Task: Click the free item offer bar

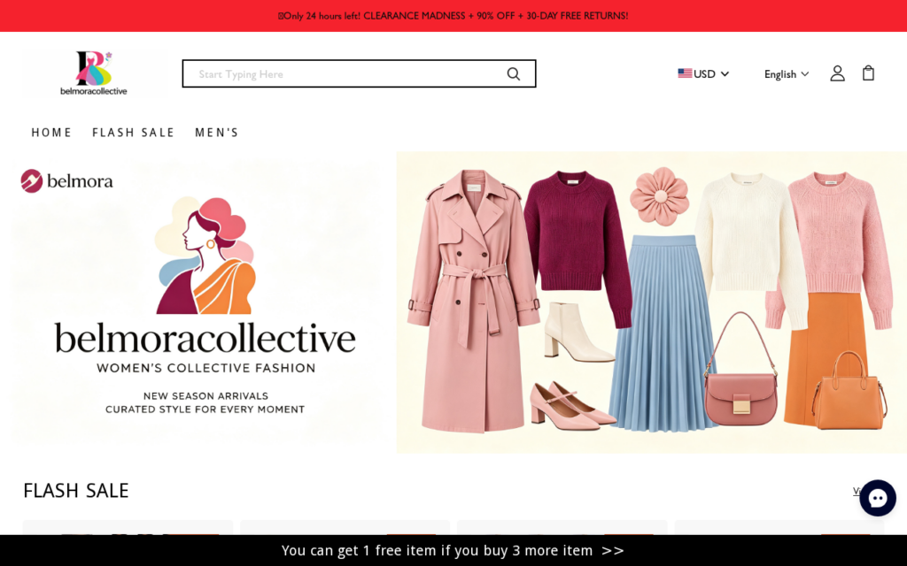Action: tap(453, 550)
